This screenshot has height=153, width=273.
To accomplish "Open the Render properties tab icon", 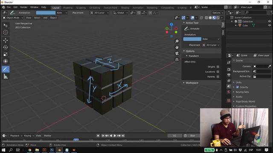I will pos(229,70).
